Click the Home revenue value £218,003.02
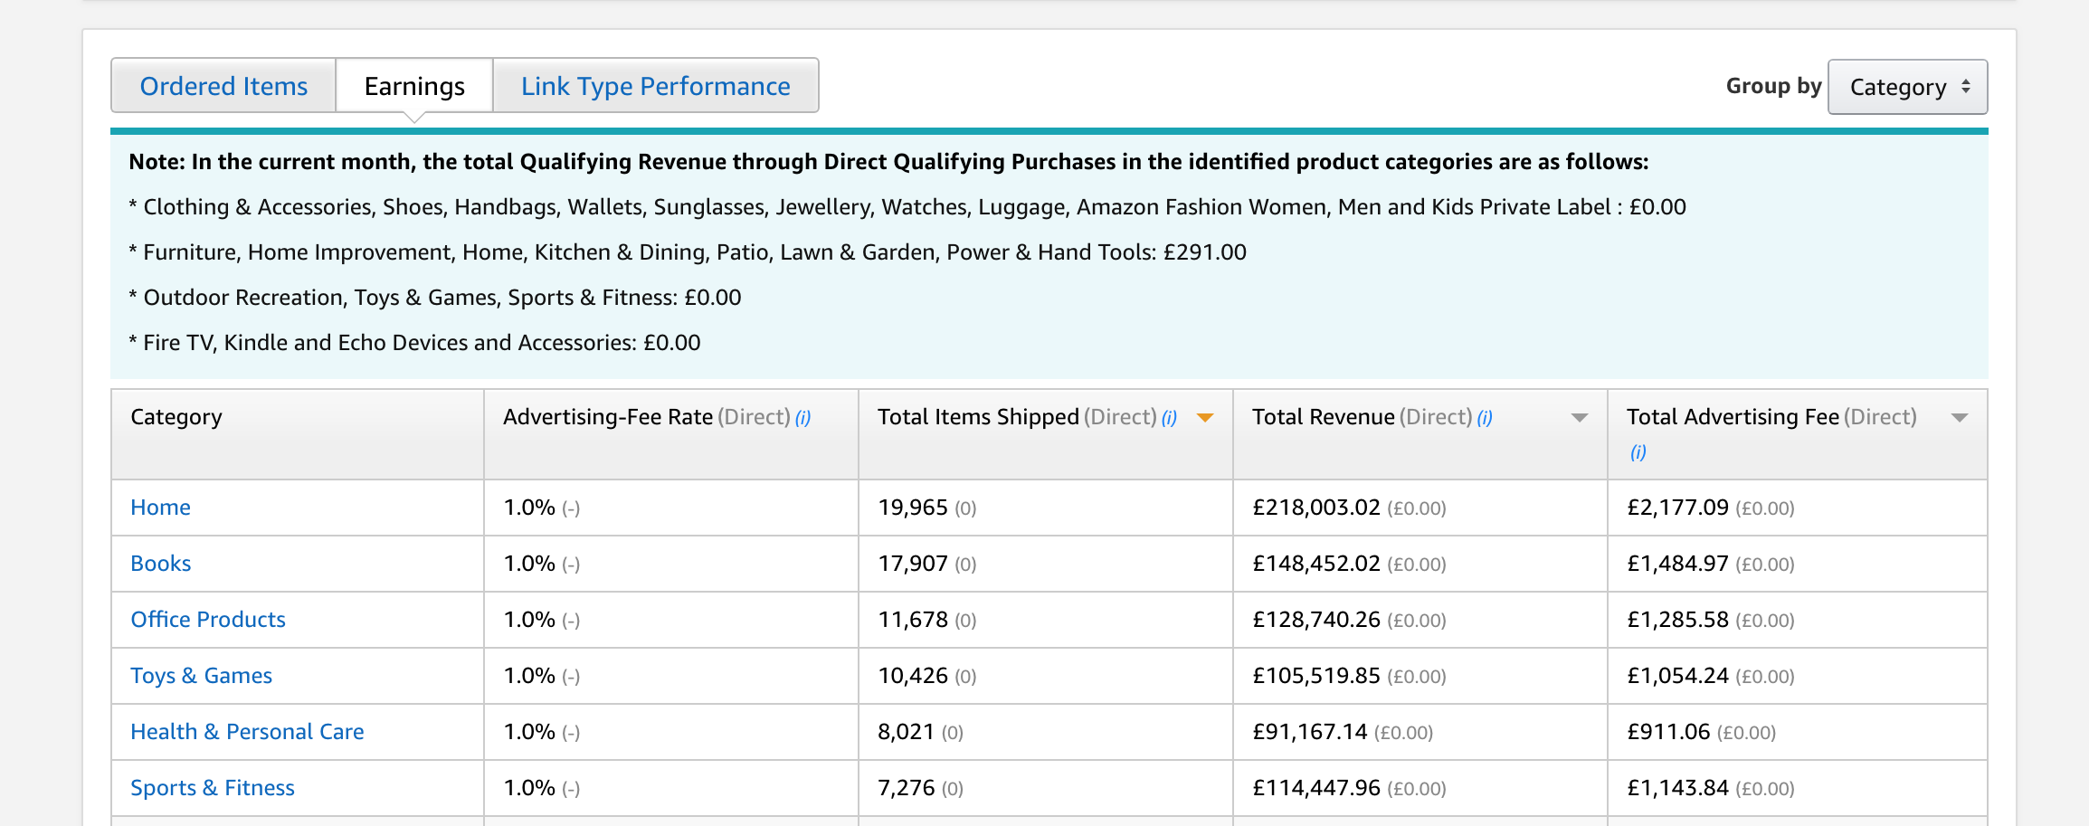 (x=1315, y=508)
